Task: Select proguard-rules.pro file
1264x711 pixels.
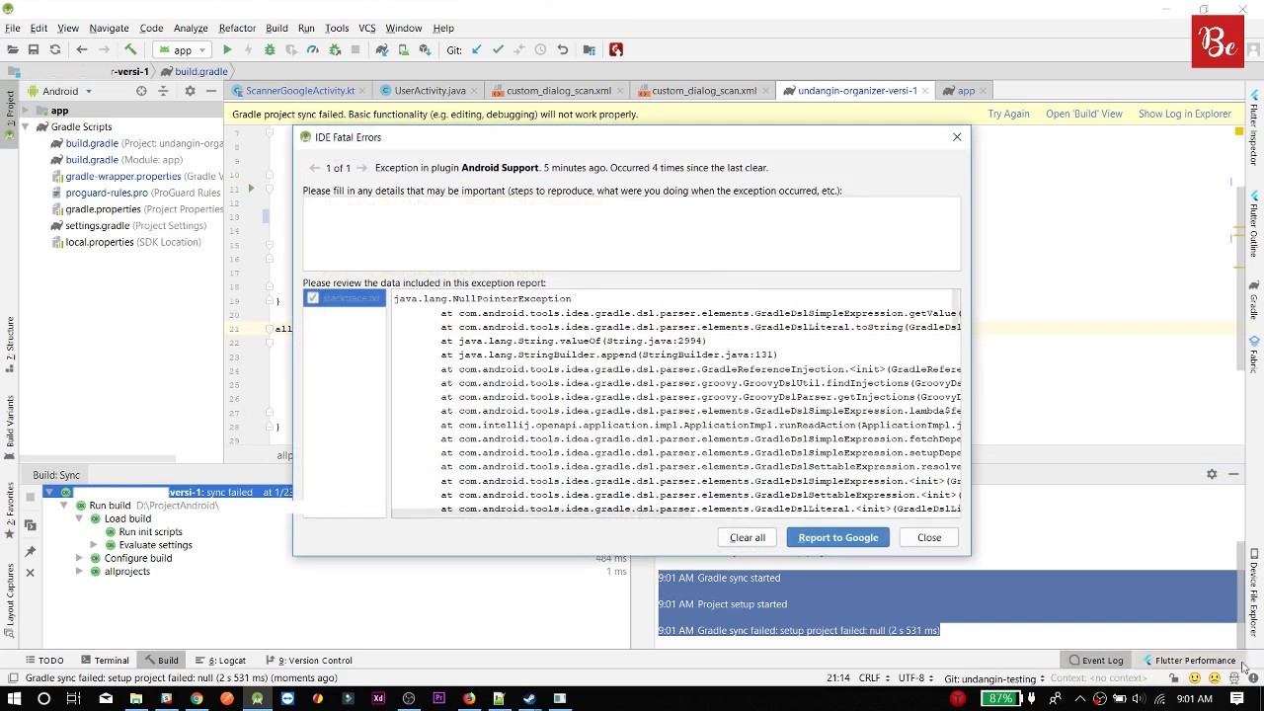Action: pyautogui.click(x=136, y=193)
